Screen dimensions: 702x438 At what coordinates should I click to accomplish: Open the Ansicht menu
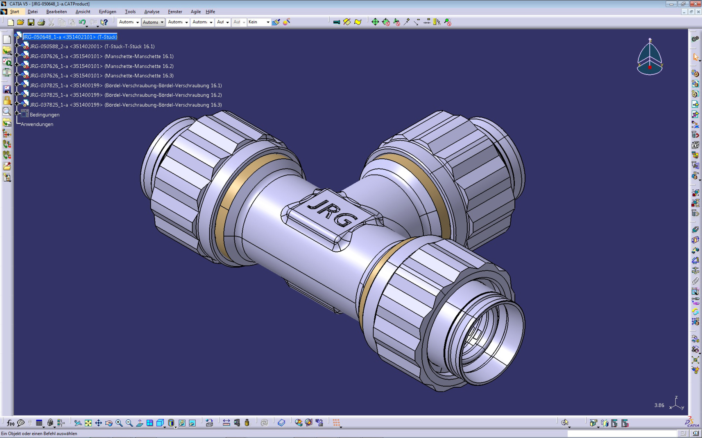click(83, 11)
